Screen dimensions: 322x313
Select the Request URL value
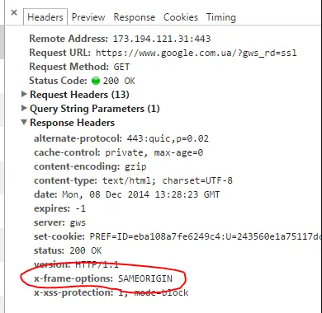point(197,53)
